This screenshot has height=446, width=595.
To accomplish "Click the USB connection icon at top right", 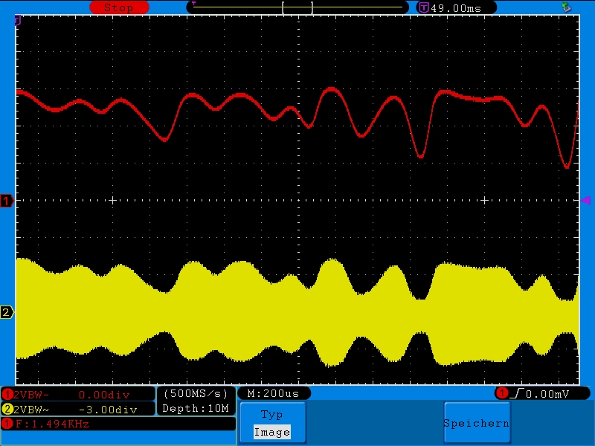I will pos(567,7).
